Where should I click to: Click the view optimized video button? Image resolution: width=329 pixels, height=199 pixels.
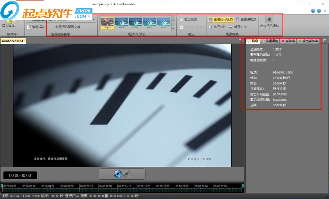(x=220, y=19)
